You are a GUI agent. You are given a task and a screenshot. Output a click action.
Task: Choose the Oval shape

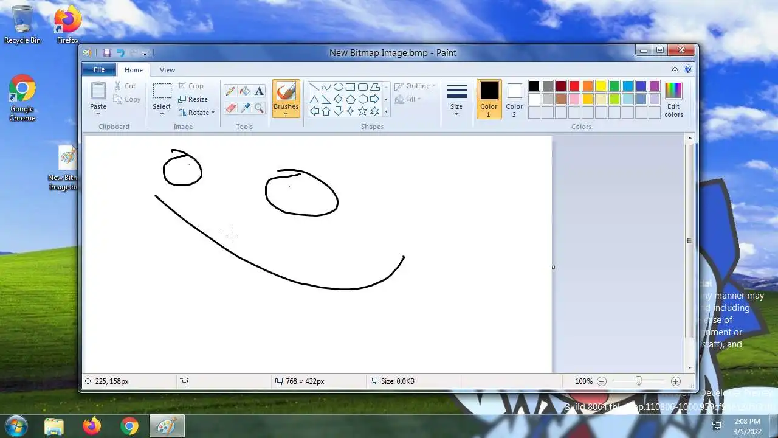tap(339, 87)
